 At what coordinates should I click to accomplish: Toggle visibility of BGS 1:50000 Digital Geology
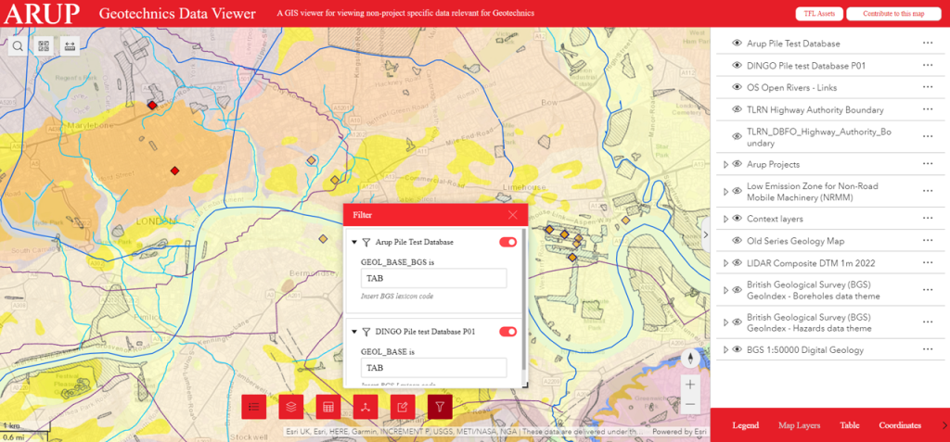click(737, 350)
